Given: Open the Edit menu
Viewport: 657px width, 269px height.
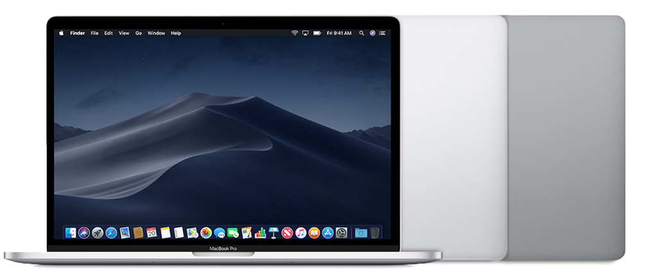Looking at the screenshot, I should click(x=108, y=33).
